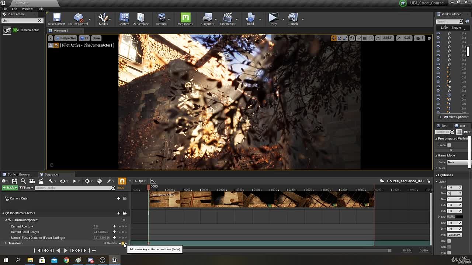Collapse the CineCameraActor1 track
The height and width of the screenshot is (265, 472).
click(3, 213)
